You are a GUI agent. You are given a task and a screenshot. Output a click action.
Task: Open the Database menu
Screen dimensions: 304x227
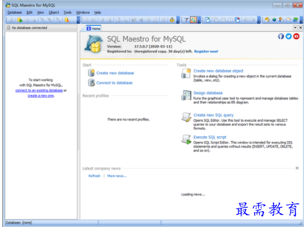coord(15,12)
